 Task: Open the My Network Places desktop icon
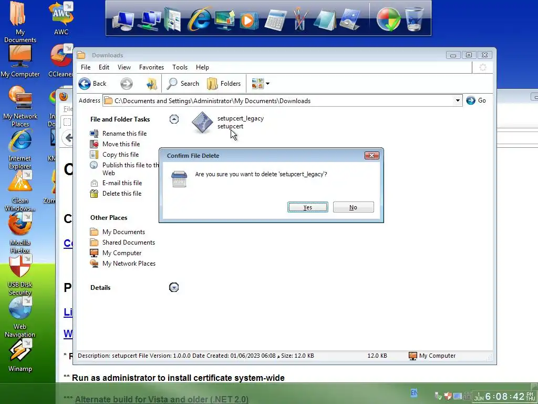pyautogui.click(x=20, y=106)
